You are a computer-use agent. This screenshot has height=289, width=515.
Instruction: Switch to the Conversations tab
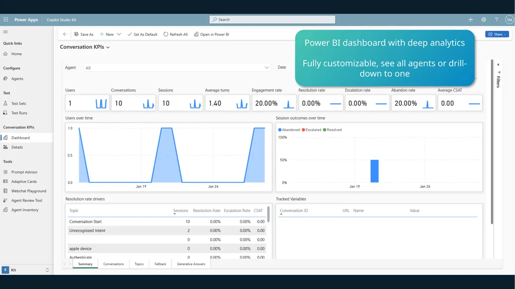(x=114, y=264)
